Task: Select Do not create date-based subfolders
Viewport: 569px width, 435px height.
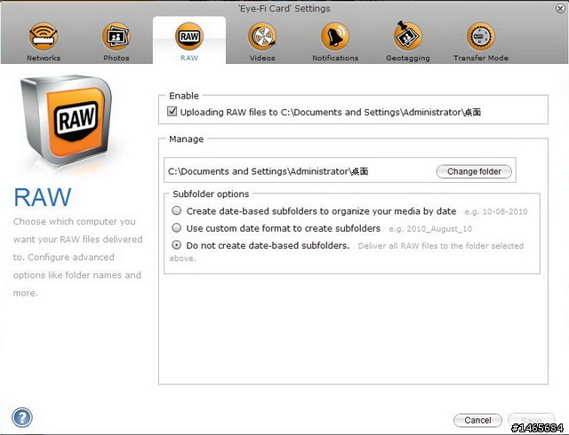Action: pos(176,245)
